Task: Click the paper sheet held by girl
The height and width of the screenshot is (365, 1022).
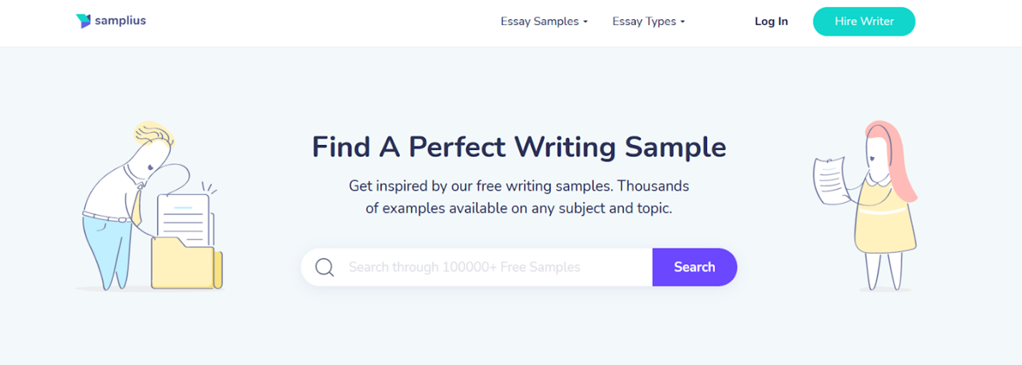Action: coord(830,181)
